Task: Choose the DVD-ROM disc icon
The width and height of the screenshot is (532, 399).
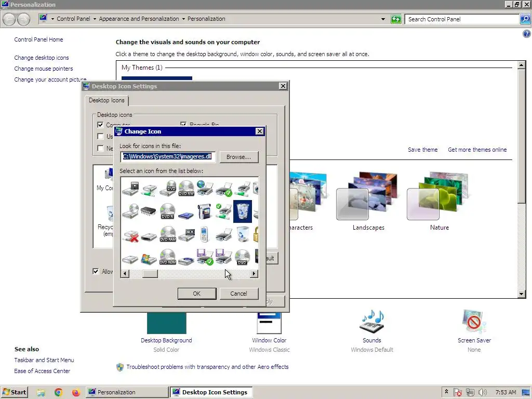Action: (168, 257)
